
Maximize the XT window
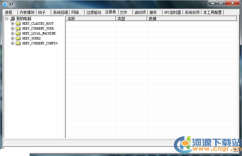(221, 3)
